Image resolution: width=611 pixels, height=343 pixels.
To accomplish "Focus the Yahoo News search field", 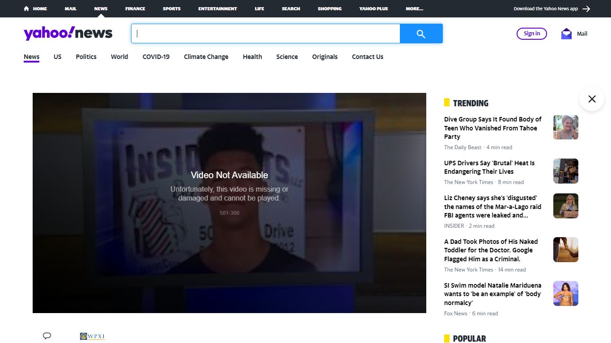I will pyautogui.click(x=266, y=33).
